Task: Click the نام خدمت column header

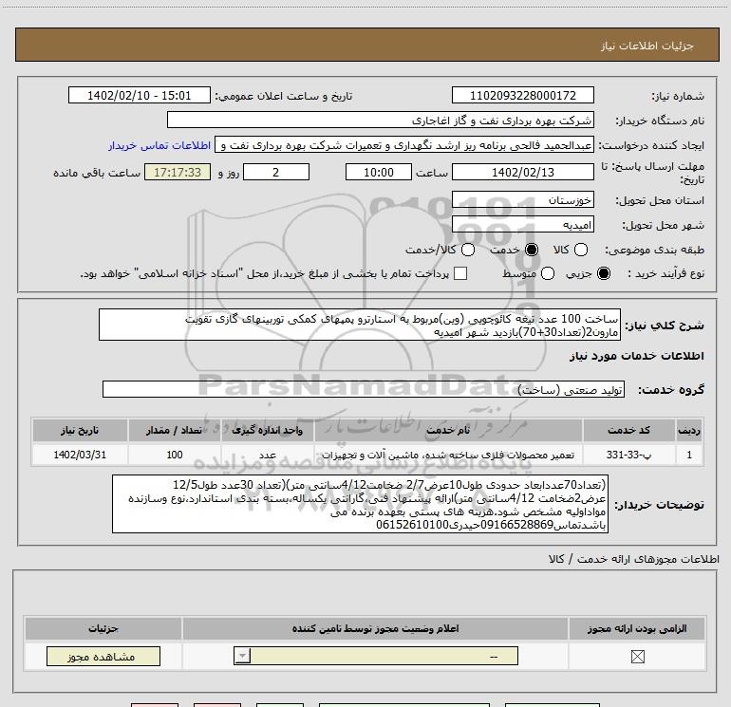Action: pos(448,430)
